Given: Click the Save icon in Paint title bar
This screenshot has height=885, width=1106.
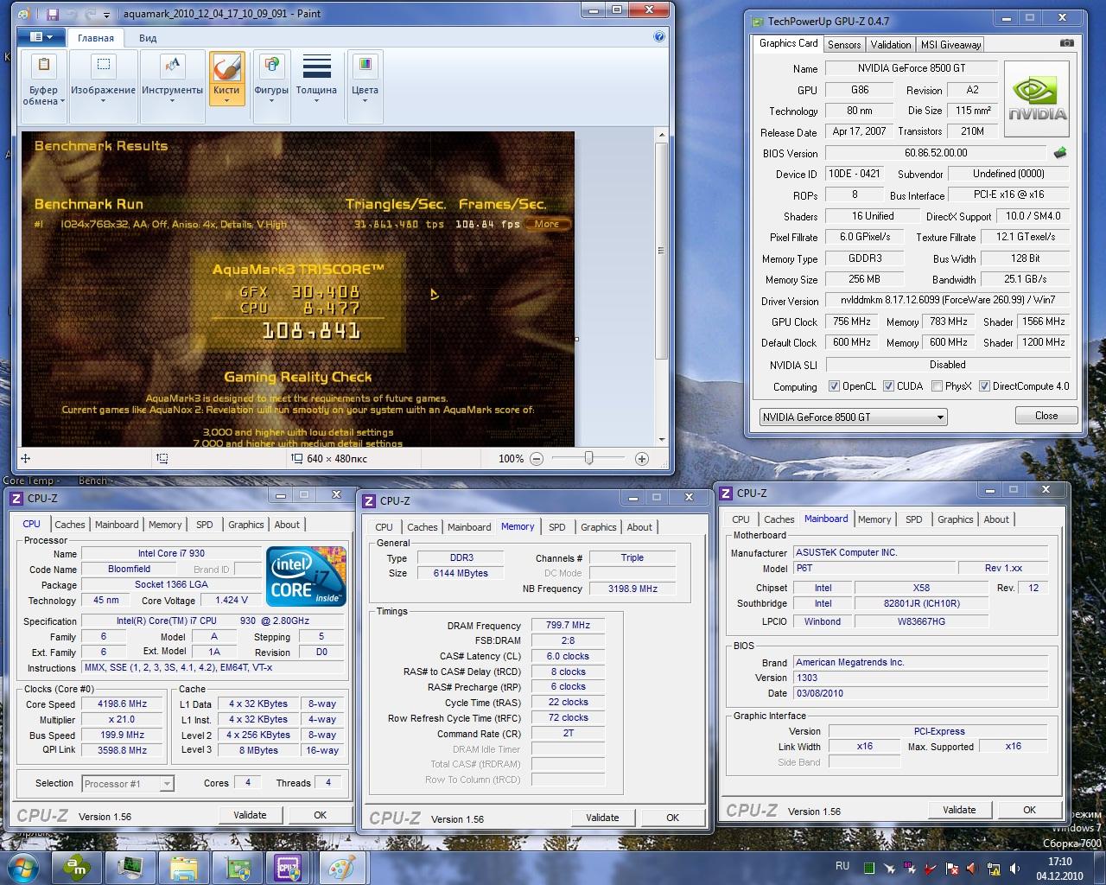Looking at the screenshot, I should pyautogui.click(x=53, y=14).
